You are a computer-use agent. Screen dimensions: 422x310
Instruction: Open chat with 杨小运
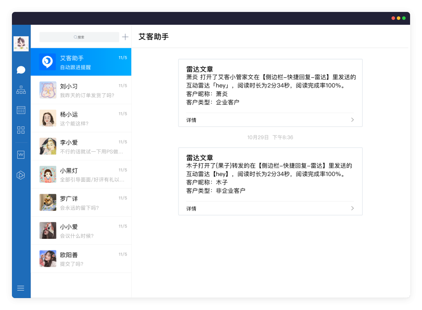(x=81, y=119)
